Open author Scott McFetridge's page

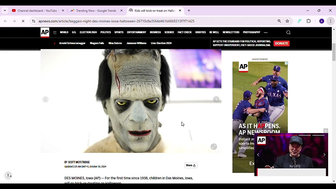pos(79,162)
